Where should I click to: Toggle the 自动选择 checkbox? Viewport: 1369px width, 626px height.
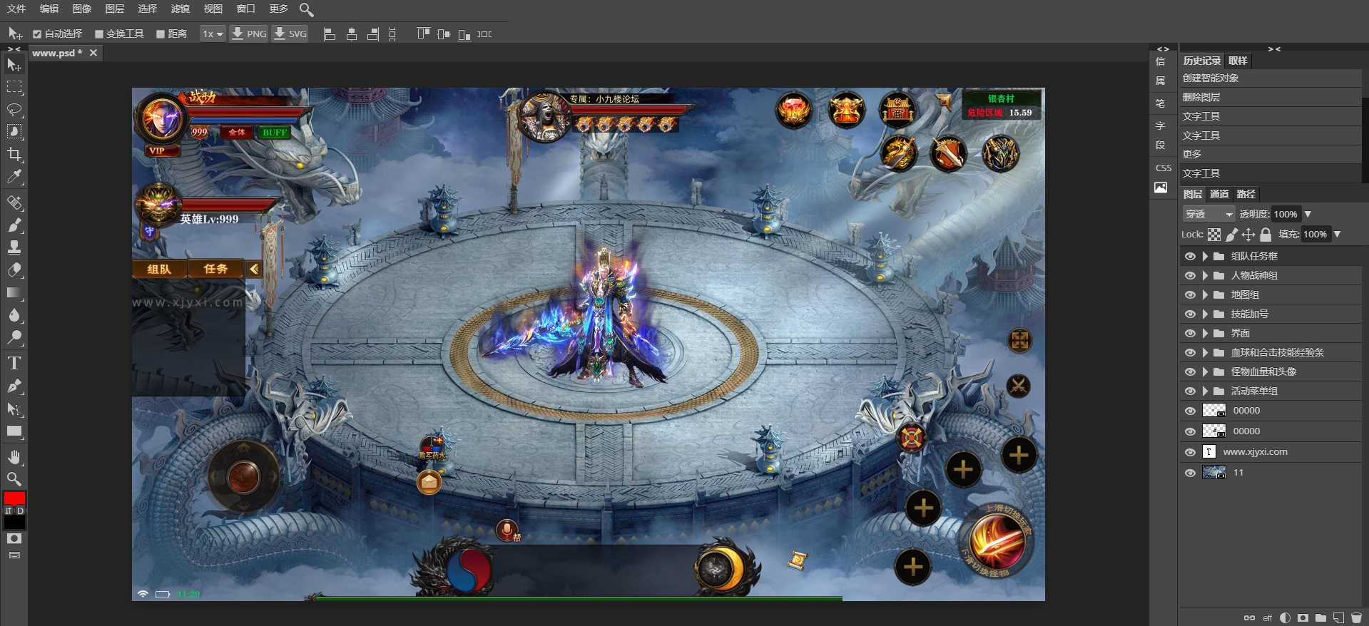pyautogui.click(x=37, y=34)
